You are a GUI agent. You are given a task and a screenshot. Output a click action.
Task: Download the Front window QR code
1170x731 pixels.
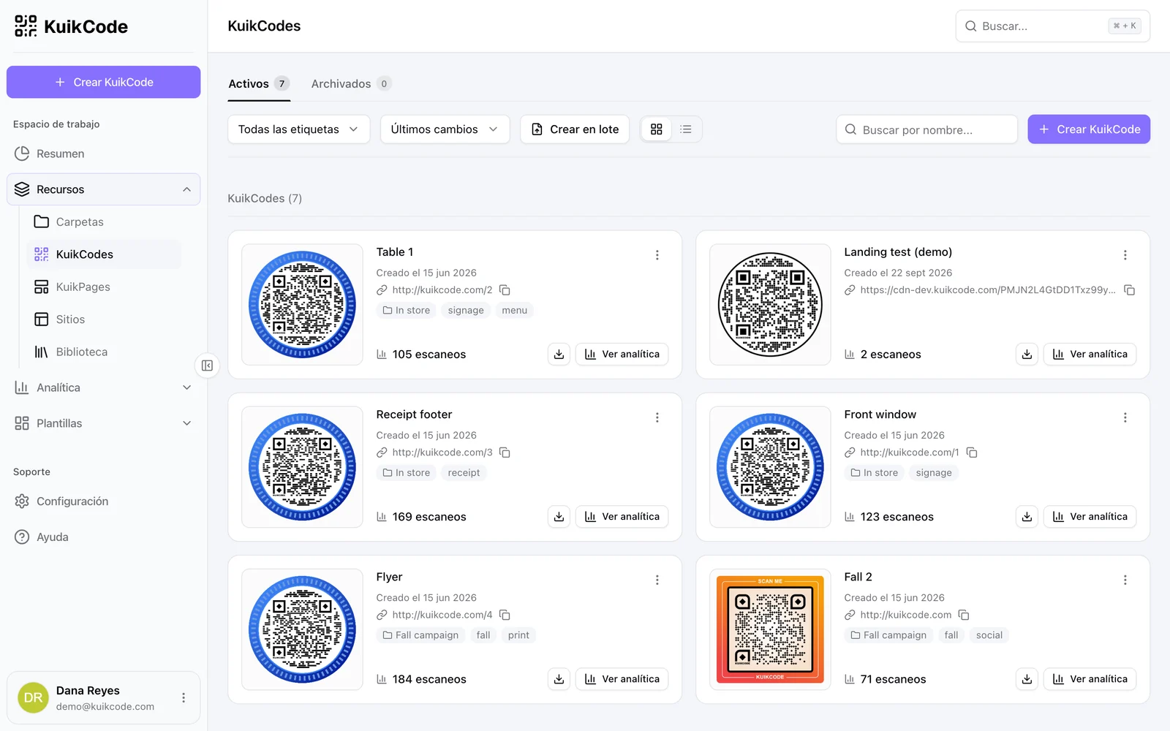click(1027, 516)
